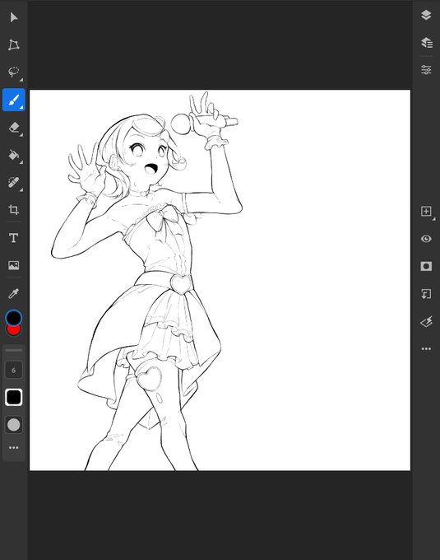Open the Layer Properties sliders panel
This screenshot has width=440, height=560.
click(x=426, y=70)
